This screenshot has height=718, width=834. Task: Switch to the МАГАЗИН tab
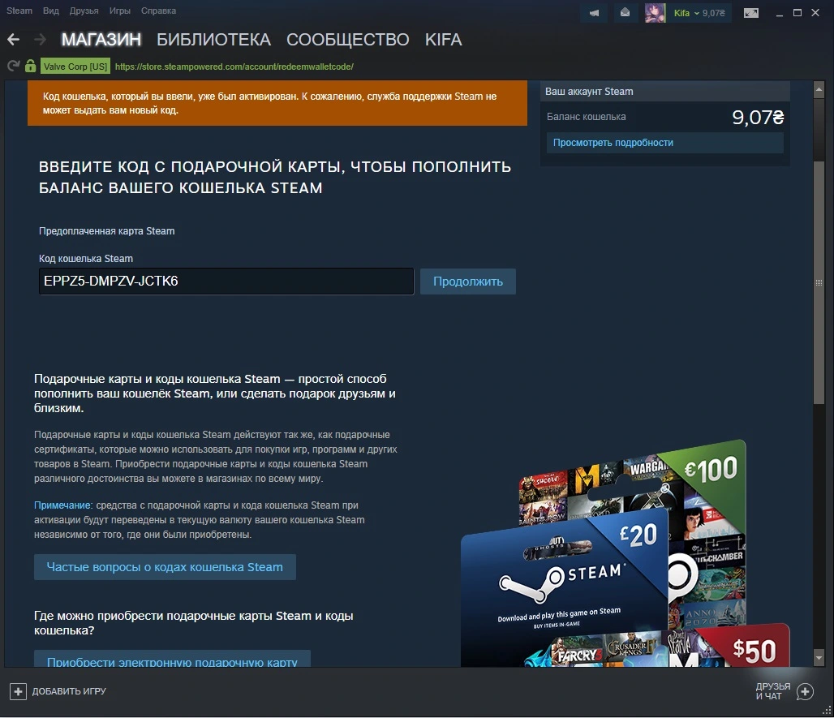[101, 40]
